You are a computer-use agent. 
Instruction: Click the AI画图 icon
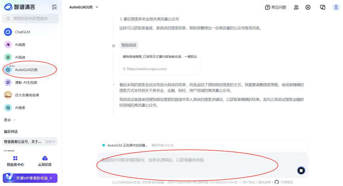[8, 45]
